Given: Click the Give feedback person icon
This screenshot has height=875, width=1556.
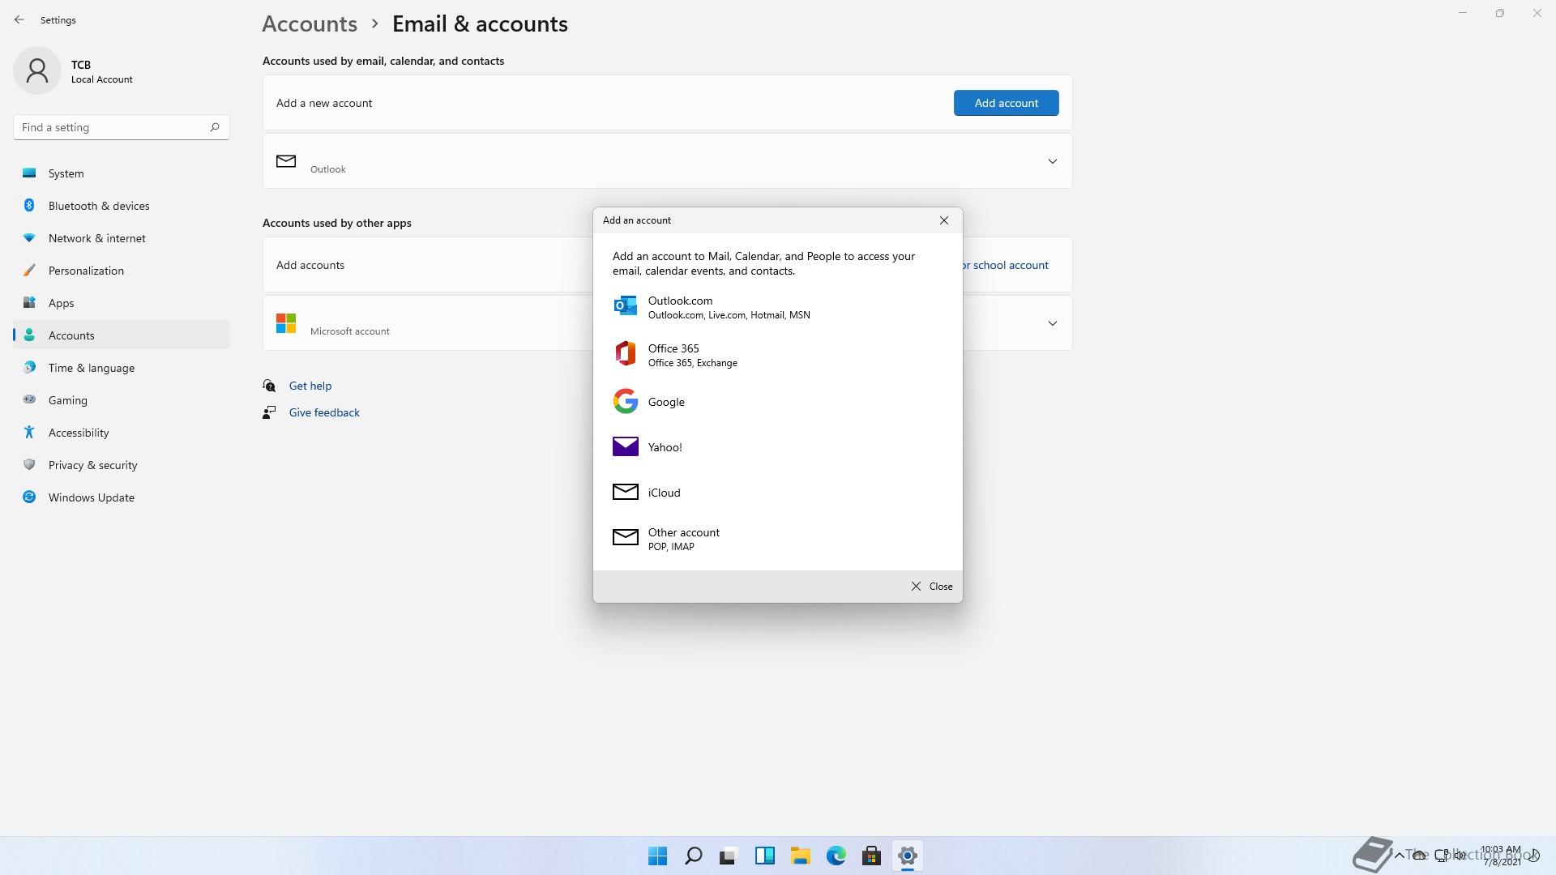Looking at the screenshot, I should (269, 412).
